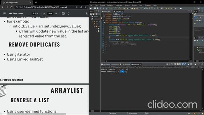Open the Refactor menu in Eclipse
This screenshot has width=204, height=115.
(110, 5)
